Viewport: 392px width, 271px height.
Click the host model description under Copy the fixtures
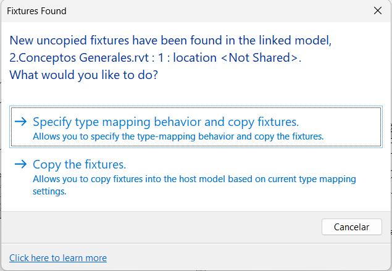(194, 179)
